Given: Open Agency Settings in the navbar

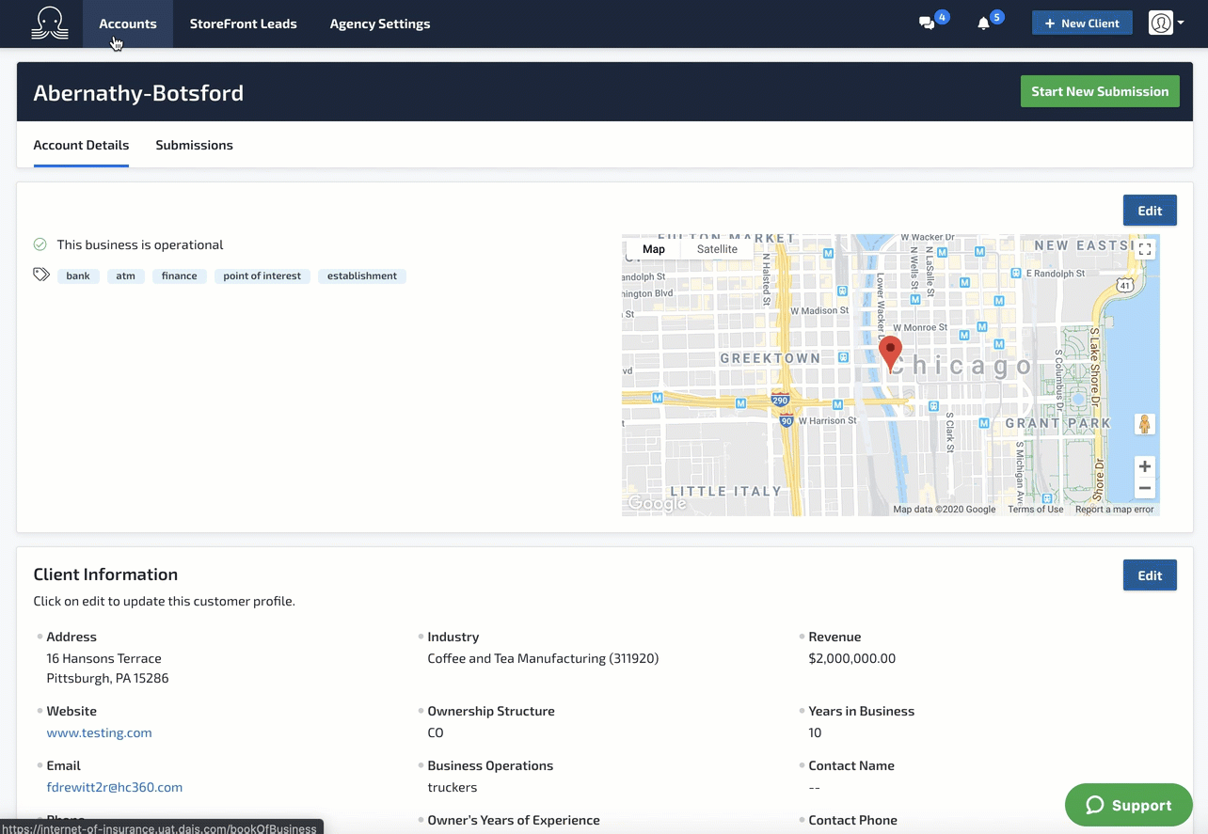Looking at the screenshot, I should coord(380,24).
